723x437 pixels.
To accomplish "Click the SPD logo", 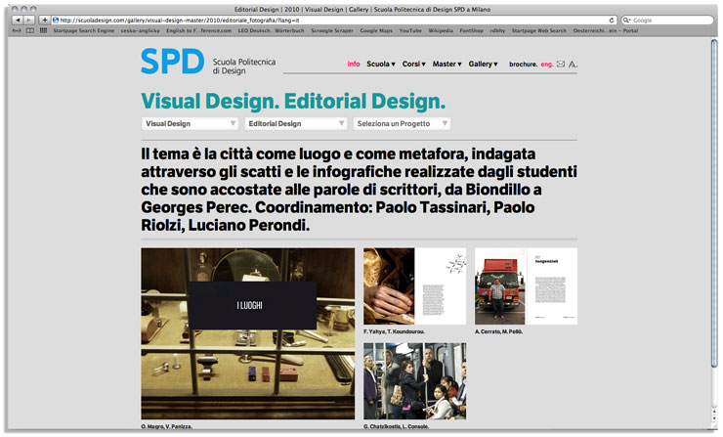I will point(172,62).
